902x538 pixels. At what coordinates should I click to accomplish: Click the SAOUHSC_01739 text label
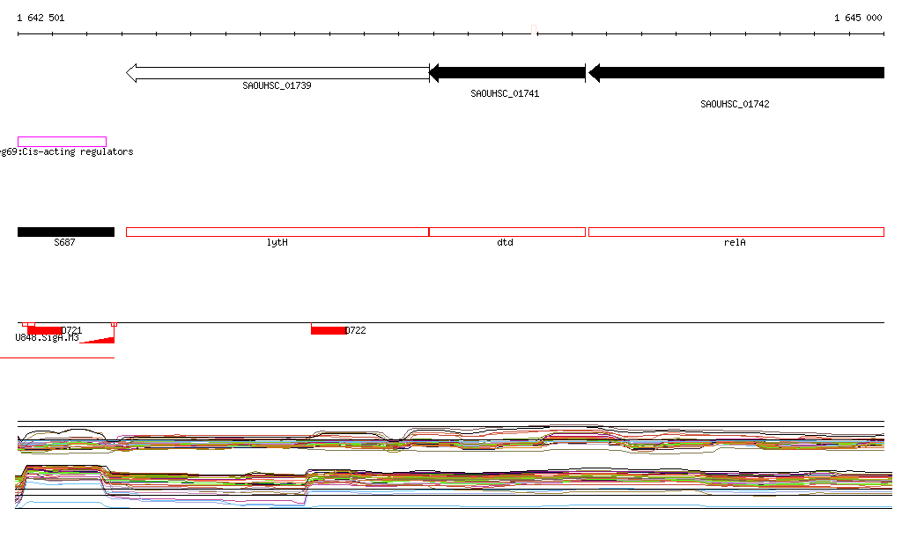[x=277, y=86]
